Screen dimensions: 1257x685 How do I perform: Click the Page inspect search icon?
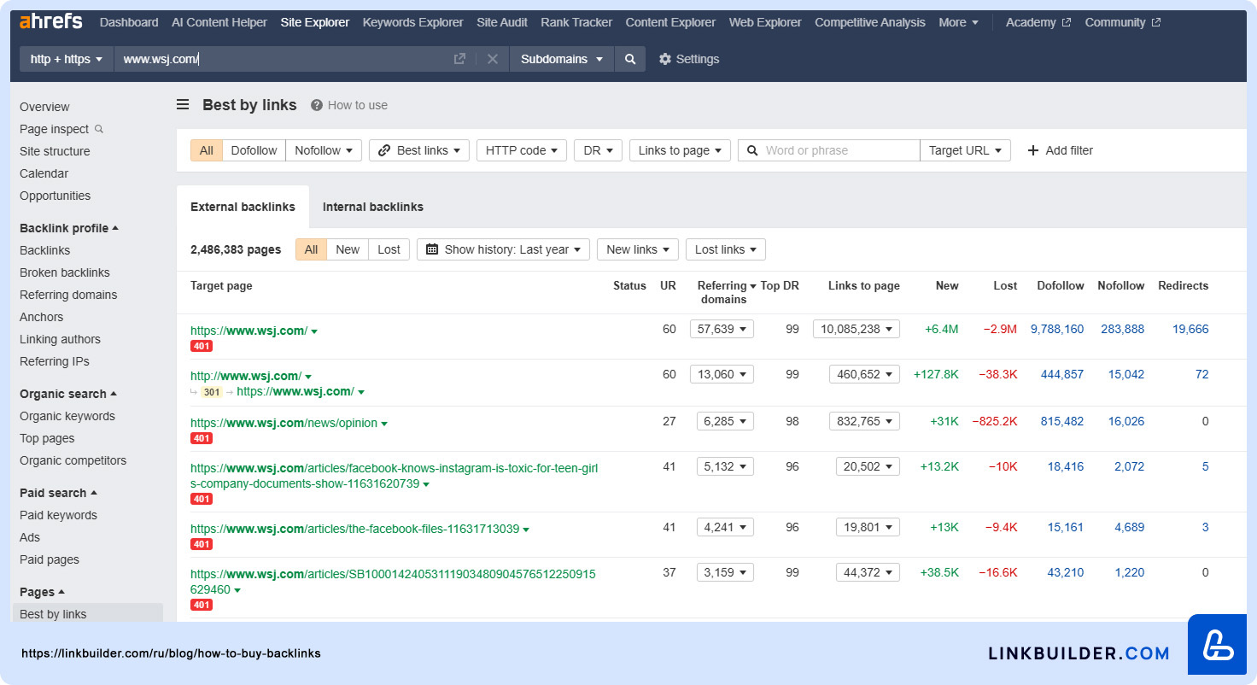coord(99,129)
